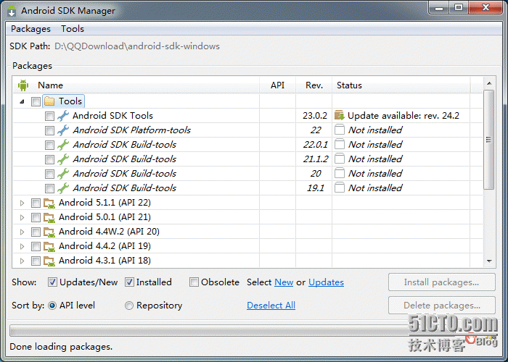Image resolution: width=508 pixels, height=362 pixels.
Task: Click the API column header
Action: point(278,85)
